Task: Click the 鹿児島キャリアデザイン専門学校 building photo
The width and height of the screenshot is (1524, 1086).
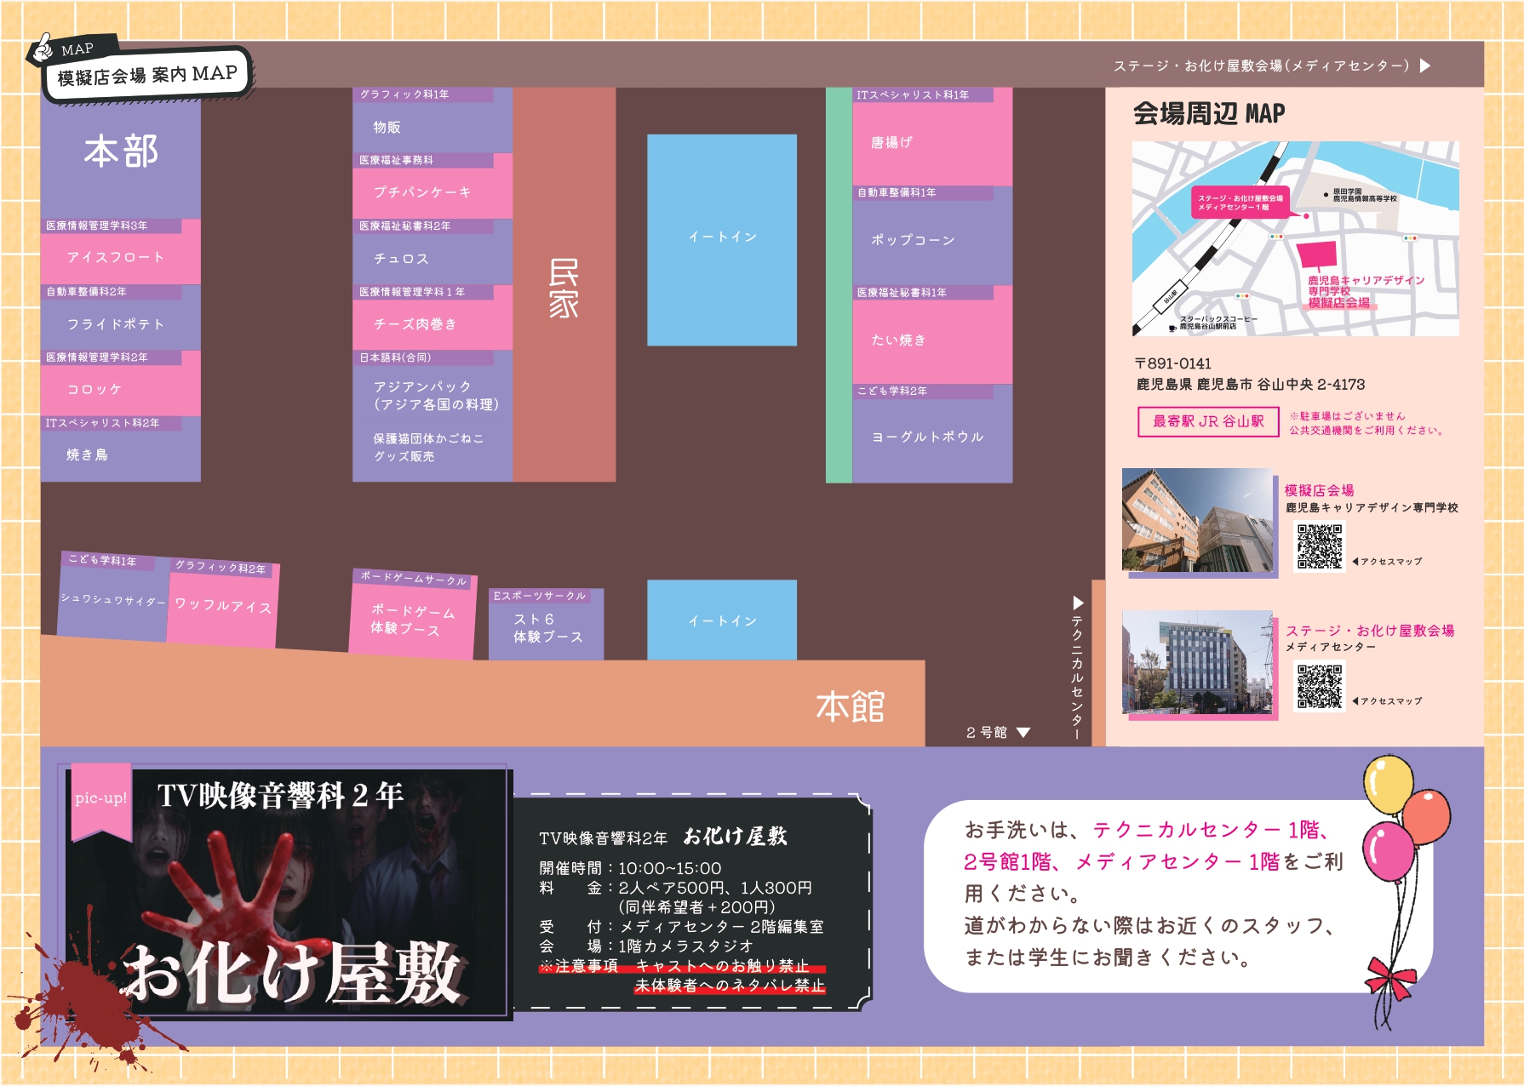Action: click(1199, 521)
